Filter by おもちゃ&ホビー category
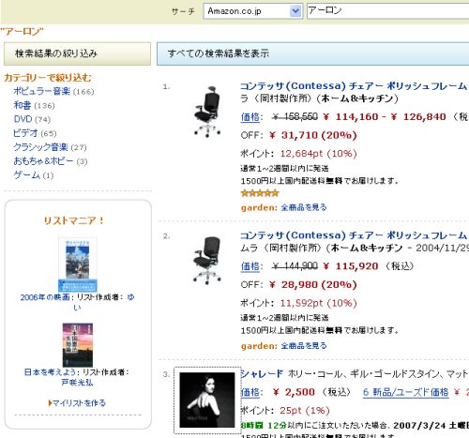This screenshot has height=438, width=469. (43, 161)
